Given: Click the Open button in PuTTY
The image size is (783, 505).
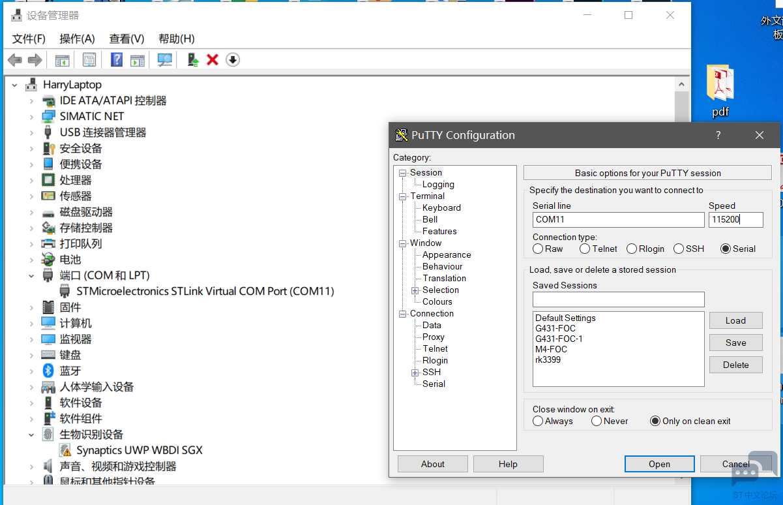Looking at the screenshot, I should click(659, 464).
